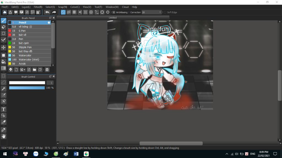This screenshot has width=282, height=158.
Task: Select the Text tool
Action: (3, 109)
